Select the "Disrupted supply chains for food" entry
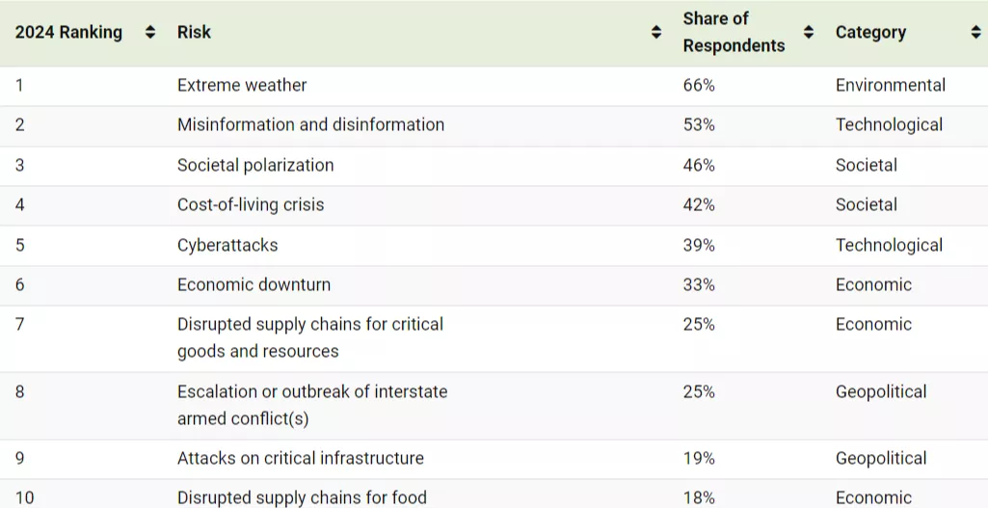The height and width of the screenshot is (509, 988). (302, 497)
